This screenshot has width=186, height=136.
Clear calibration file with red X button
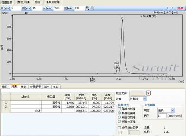coord(148,93)
